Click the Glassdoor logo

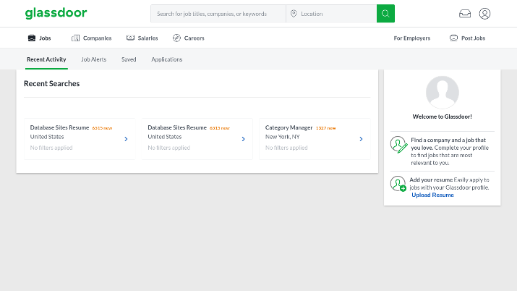(x=56, y=13)
